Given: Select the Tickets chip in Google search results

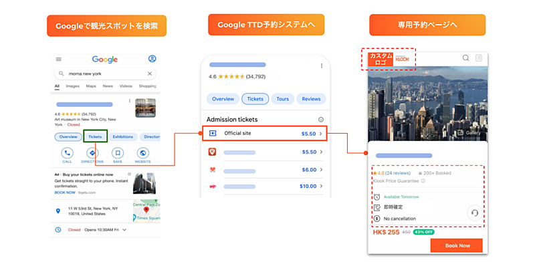Looking at the screenshot, I should [x=95, y=136].
